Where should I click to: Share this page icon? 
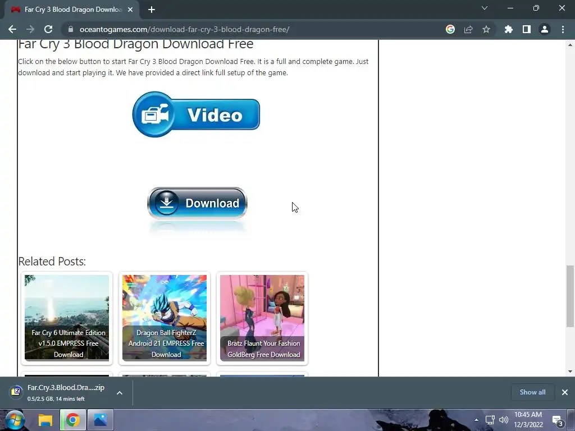point(468,29)
